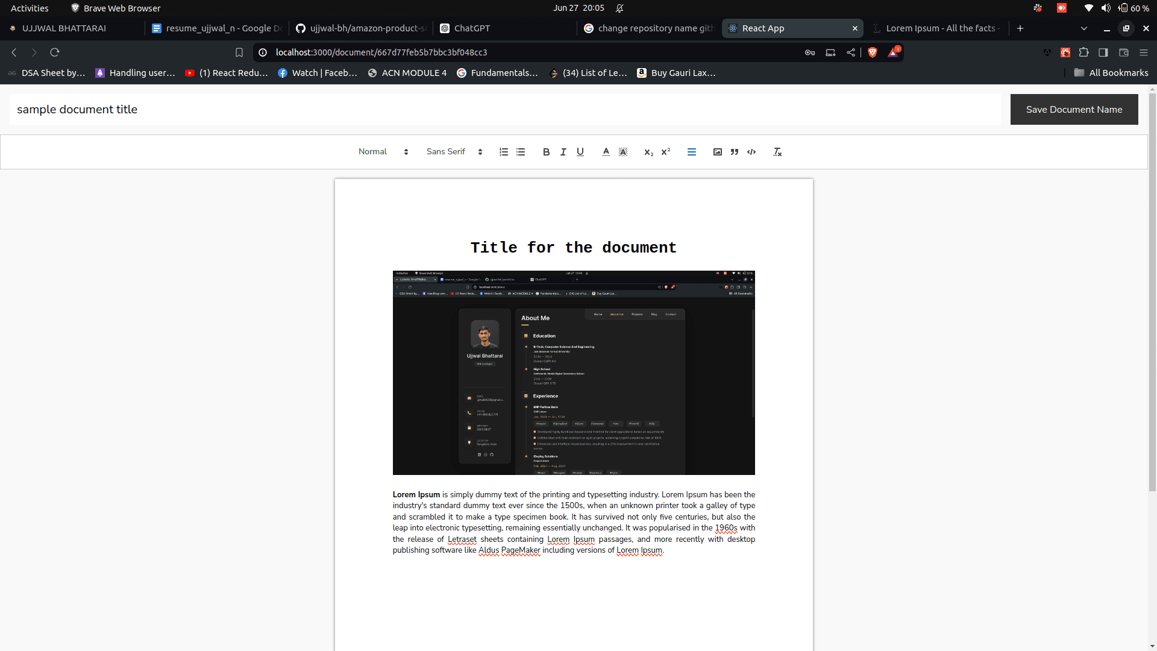
Task: Open system volume indicator
Action: (1106, 8)
